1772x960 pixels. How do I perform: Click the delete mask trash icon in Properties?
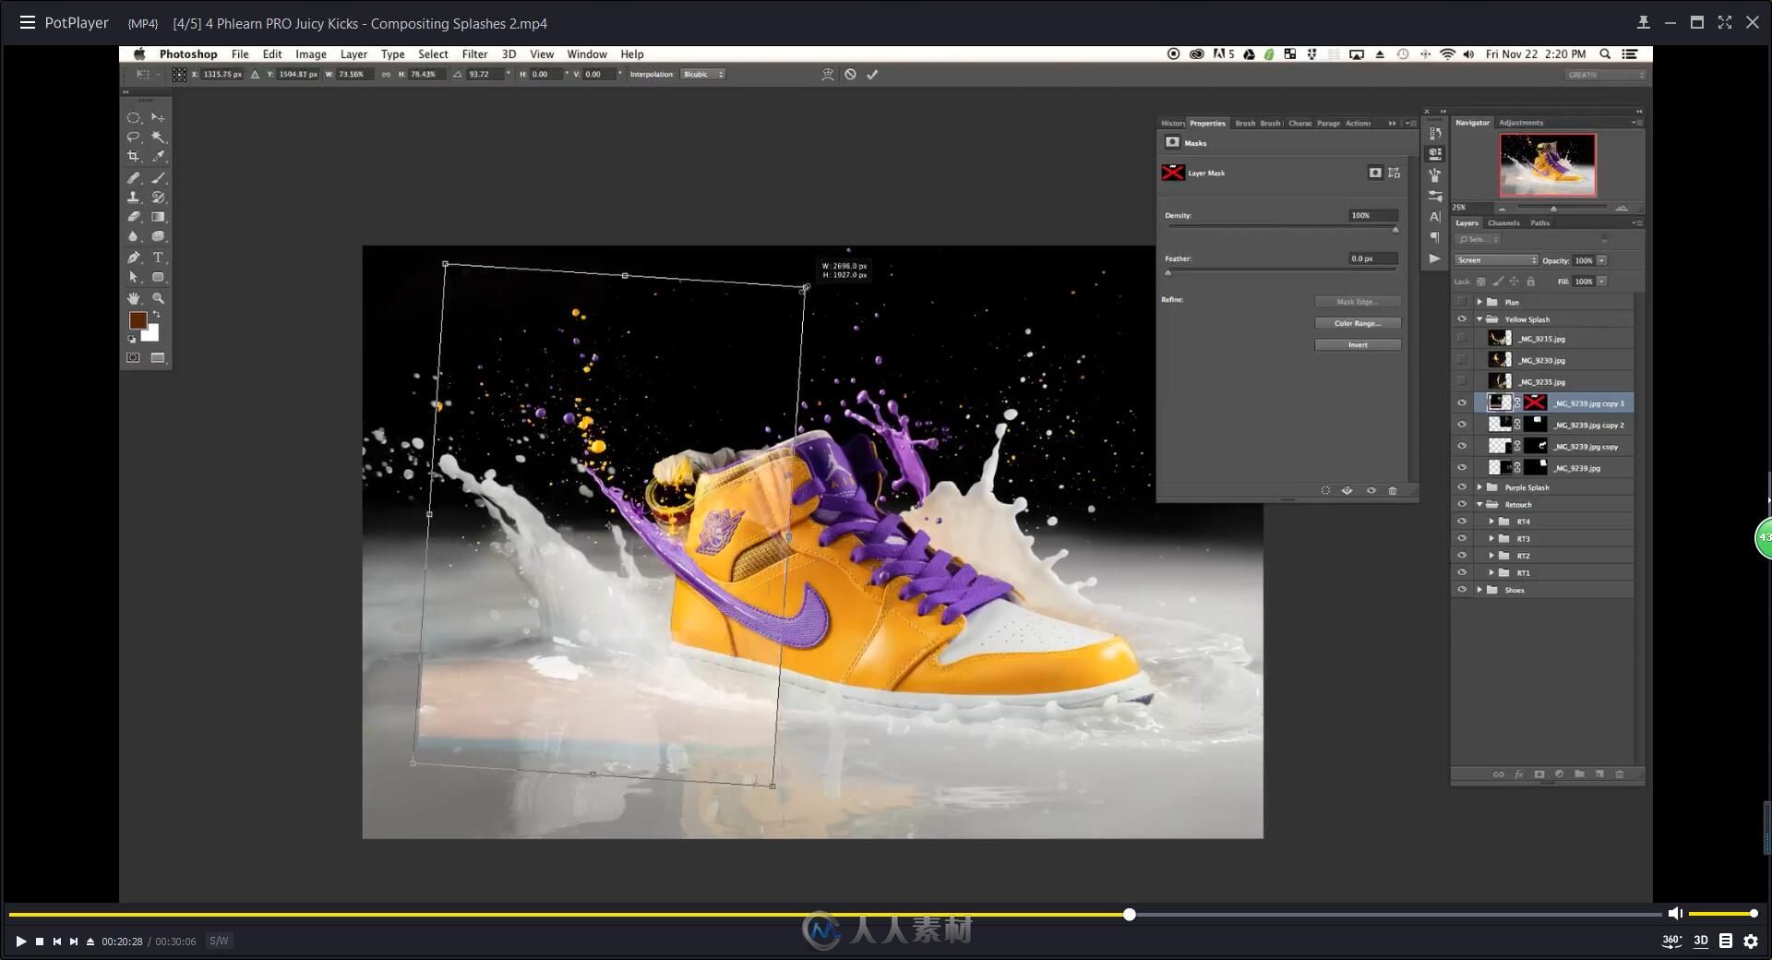1393,491
